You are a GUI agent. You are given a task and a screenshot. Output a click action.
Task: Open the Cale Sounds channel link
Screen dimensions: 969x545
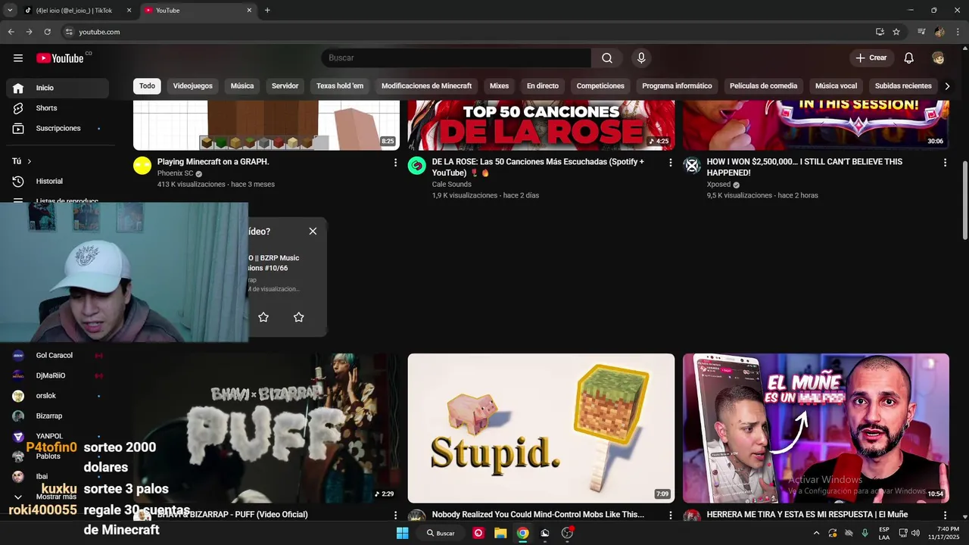[452, 184]
